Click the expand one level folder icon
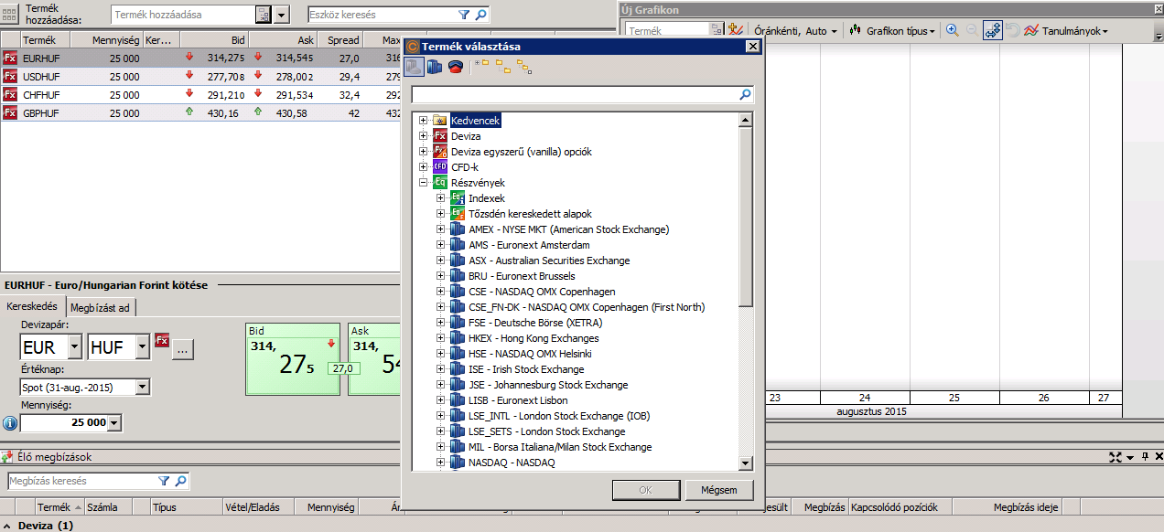Screen dimensions: 1164x532 click(482, 65)
